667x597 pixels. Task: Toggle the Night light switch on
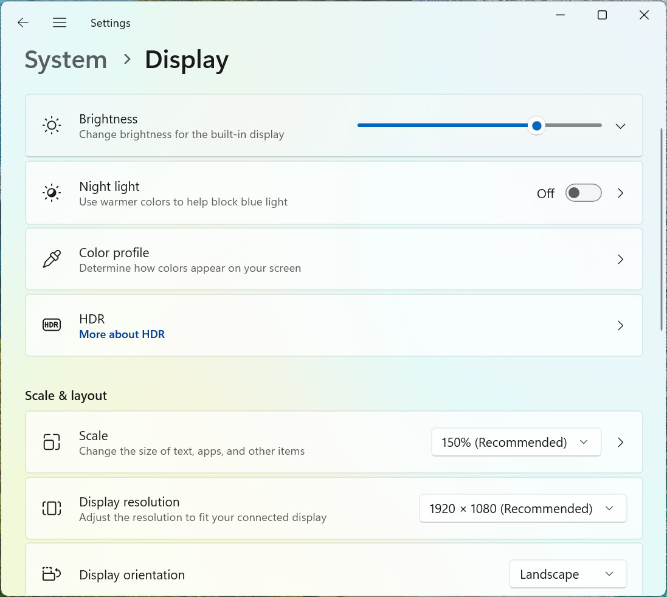[x=583, y=193]
